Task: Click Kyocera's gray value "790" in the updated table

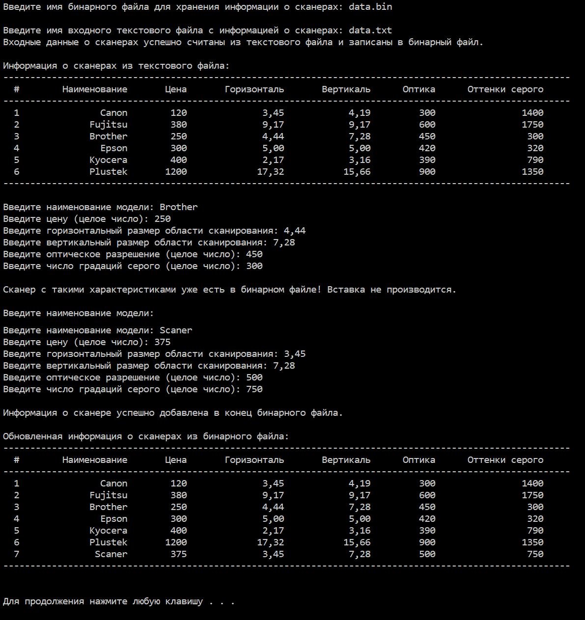Action: 535,531
